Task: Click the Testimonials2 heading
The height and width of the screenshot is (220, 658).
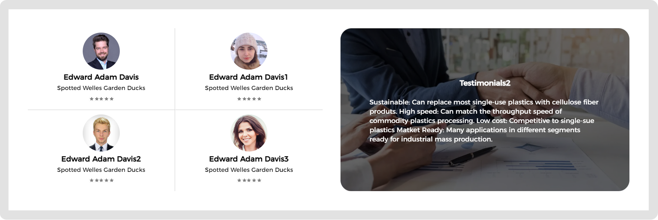Action: pos(485,83)
